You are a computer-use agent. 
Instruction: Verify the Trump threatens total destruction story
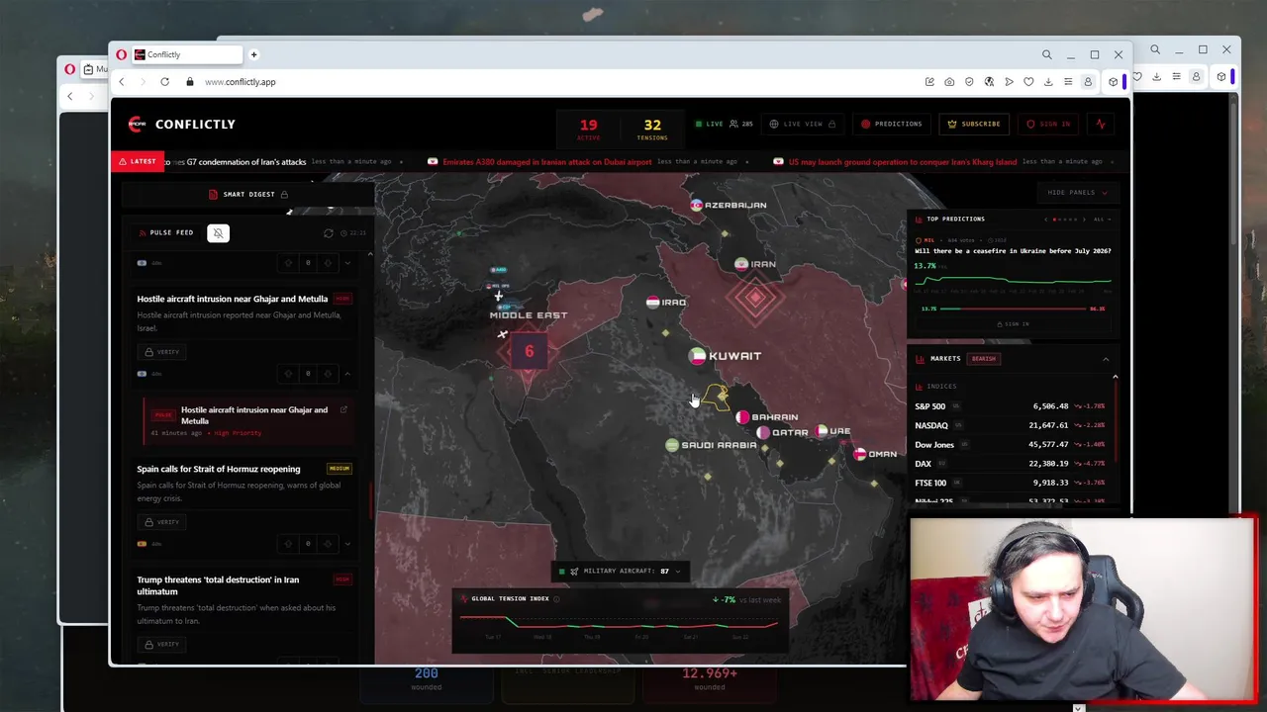pyautogui.click(x=161, y=645)
